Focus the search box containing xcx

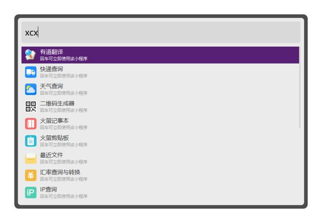(x=161, y=33)
